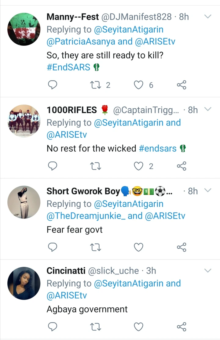Reply to 1000RIFLES' tweet
This screenshot has width=220, height=340.
click(53, 166)
